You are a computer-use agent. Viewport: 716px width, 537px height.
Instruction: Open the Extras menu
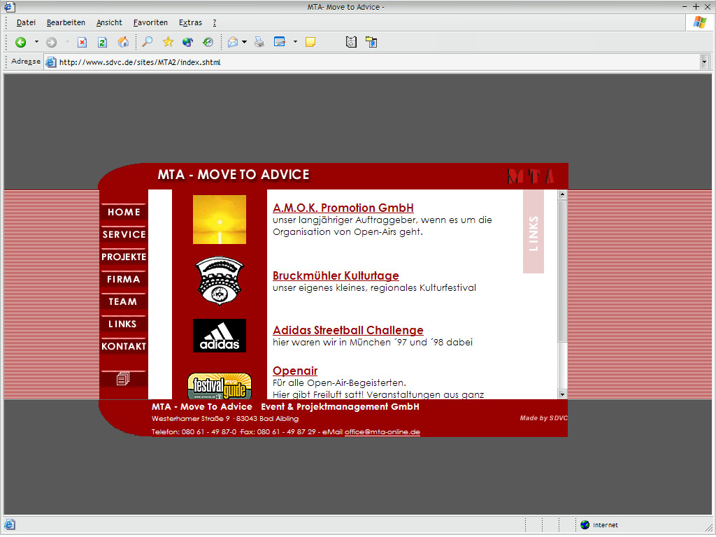click(x=190, y=22)
